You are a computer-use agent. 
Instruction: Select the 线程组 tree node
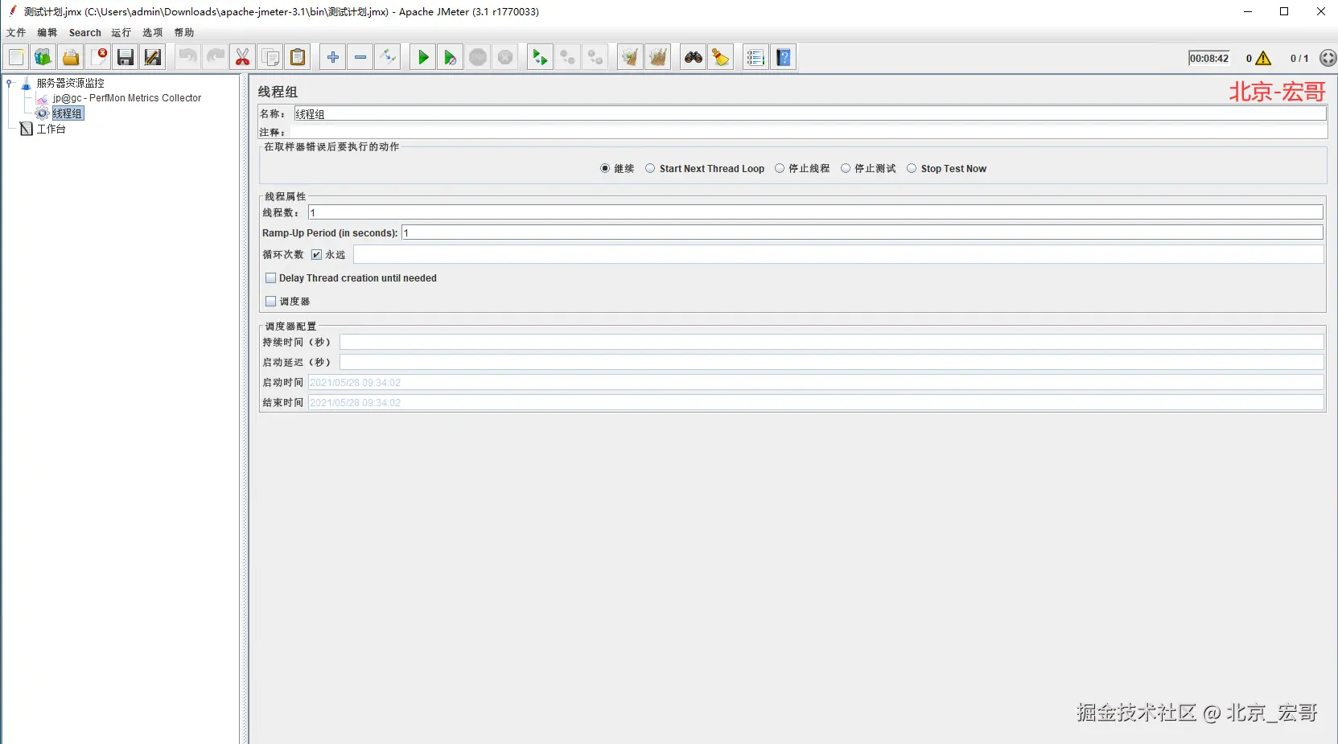pyautogui.click(x=68, y=113)
